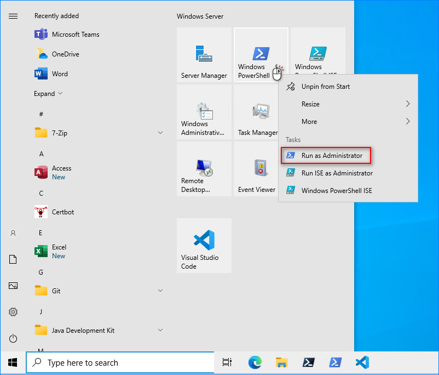This screenshot has width=439, height=375.
Task: Open the Pictures icon in the sidebar
Action: [13, 286]
